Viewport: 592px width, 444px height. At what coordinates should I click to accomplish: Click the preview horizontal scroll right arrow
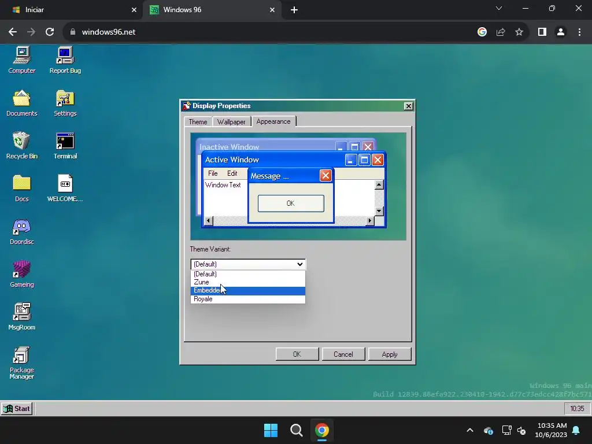[369, 221]
